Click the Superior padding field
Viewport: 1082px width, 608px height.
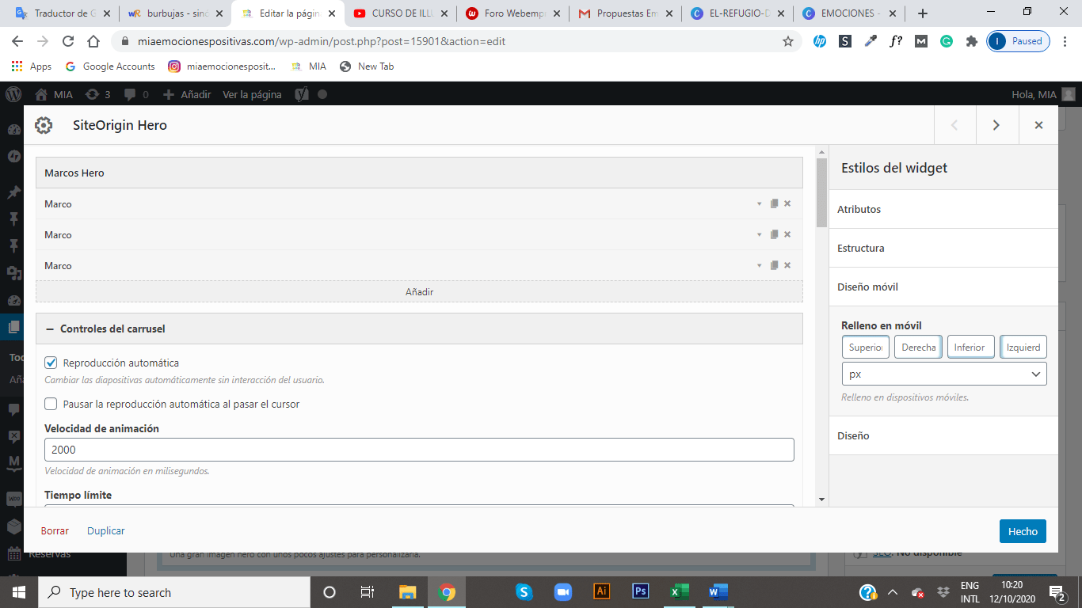pos(866,347)
